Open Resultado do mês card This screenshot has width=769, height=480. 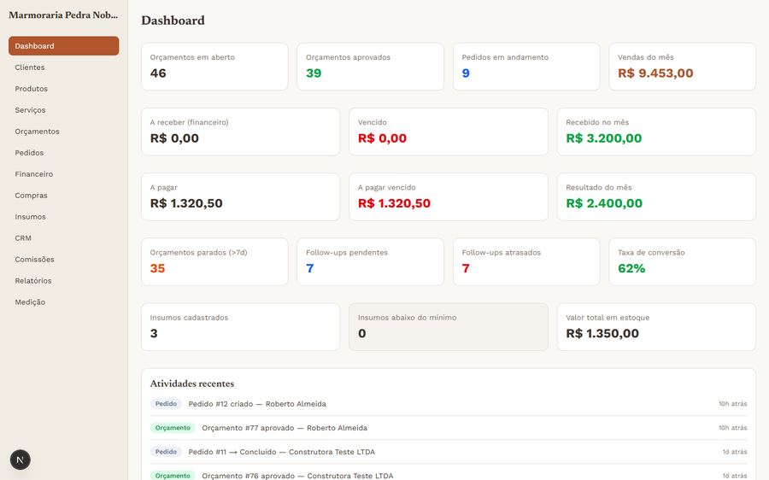[656, 196]
